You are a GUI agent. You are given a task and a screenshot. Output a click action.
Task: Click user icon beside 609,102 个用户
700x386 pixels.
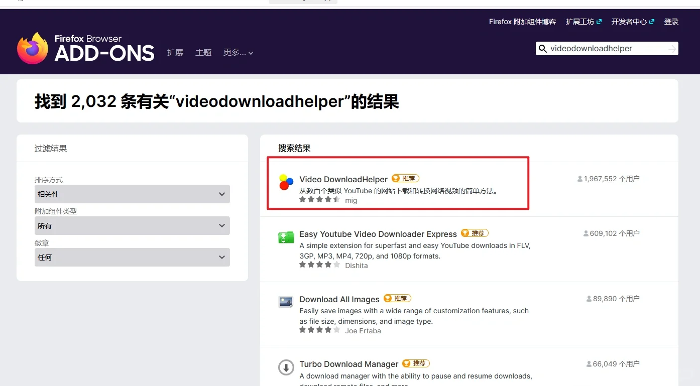(586, 233)
